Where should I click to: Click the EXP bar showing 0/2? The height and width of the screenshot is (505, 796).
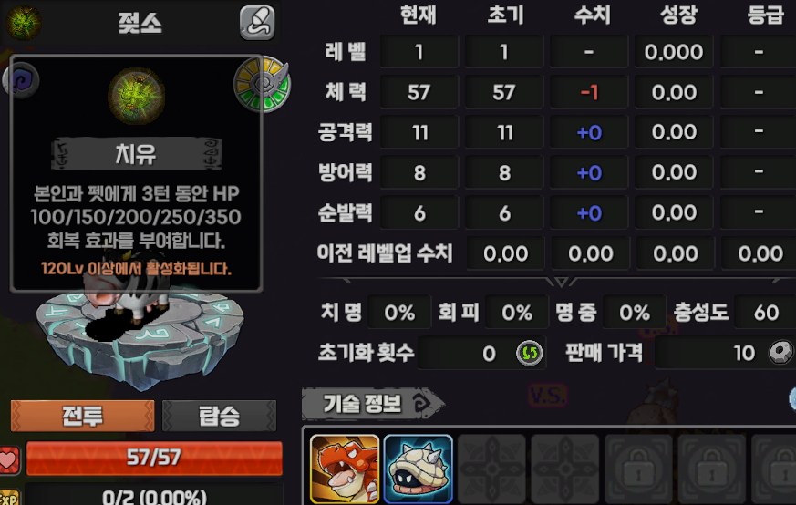[154, 496]
